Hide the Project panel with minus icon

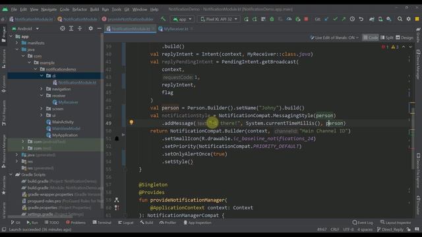(99, 28)
